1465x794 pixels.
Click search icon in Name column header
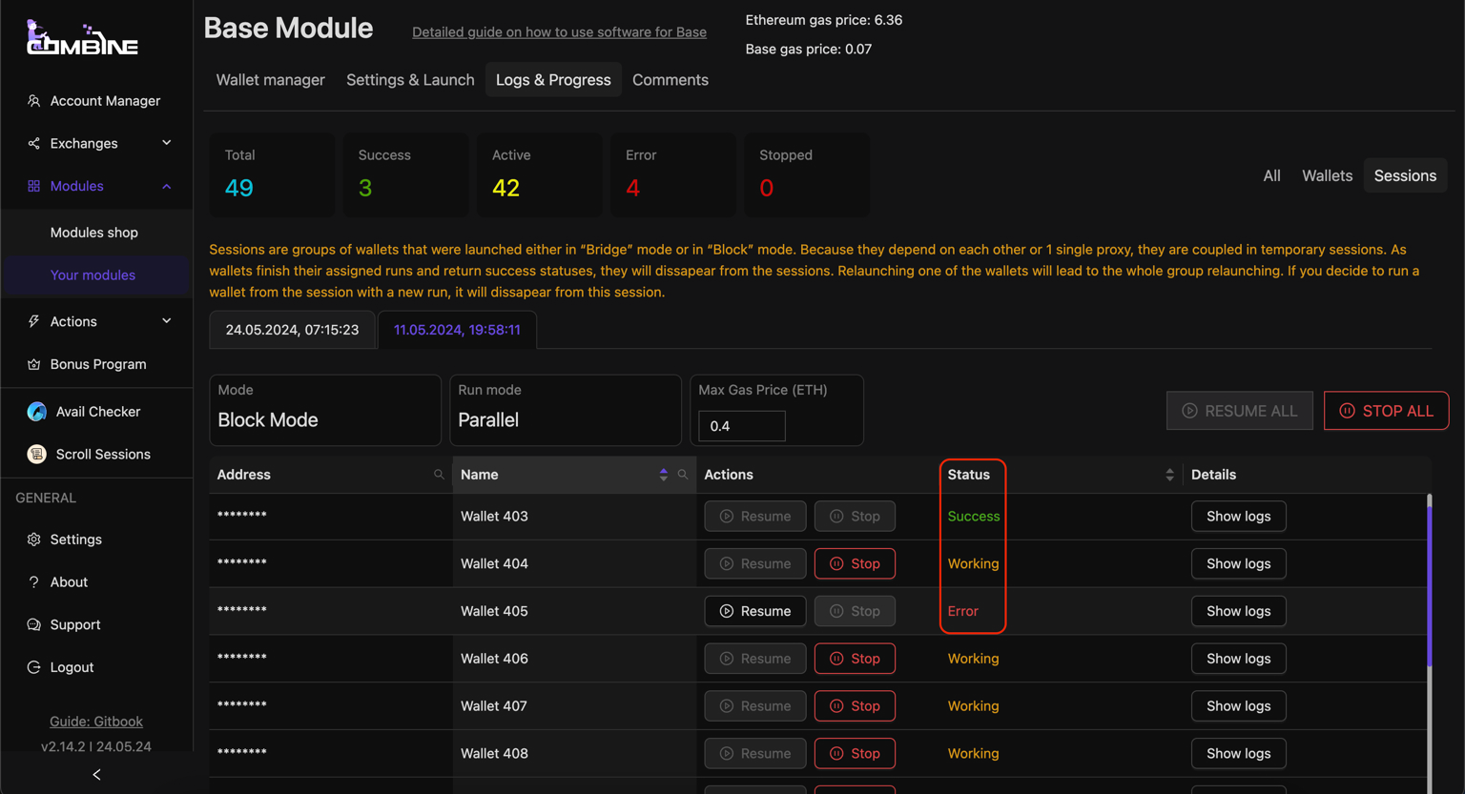[683, 475]
